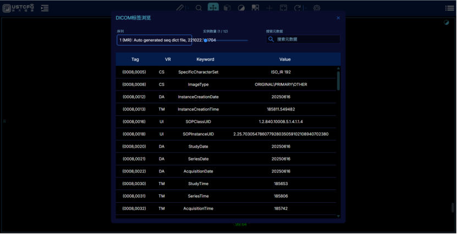Select the window level contrast tool
Viewport: 457px width, 234px height.
241,8
